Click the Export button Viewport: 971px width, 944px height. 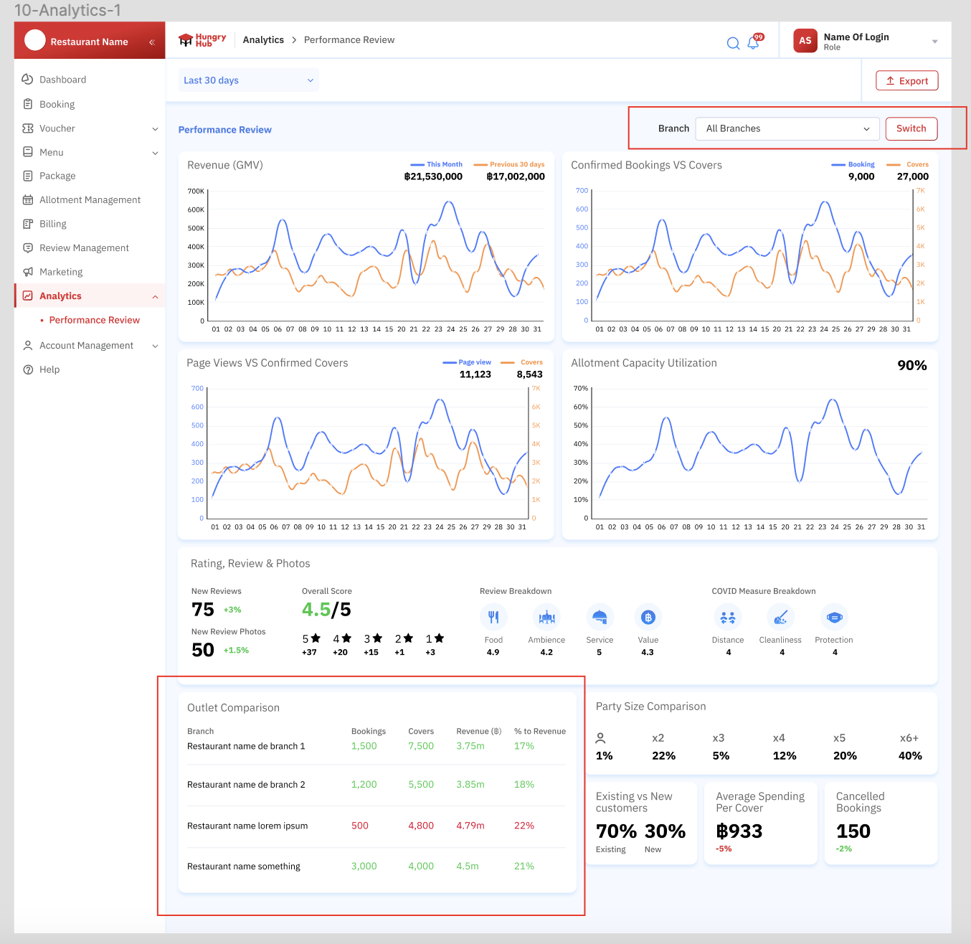[x=906, y=81]
